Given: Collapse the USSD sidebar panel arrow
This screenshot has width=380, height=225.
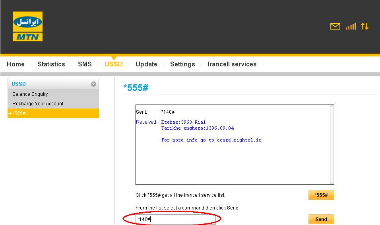Looking at the screenshot, I should 93,84.
